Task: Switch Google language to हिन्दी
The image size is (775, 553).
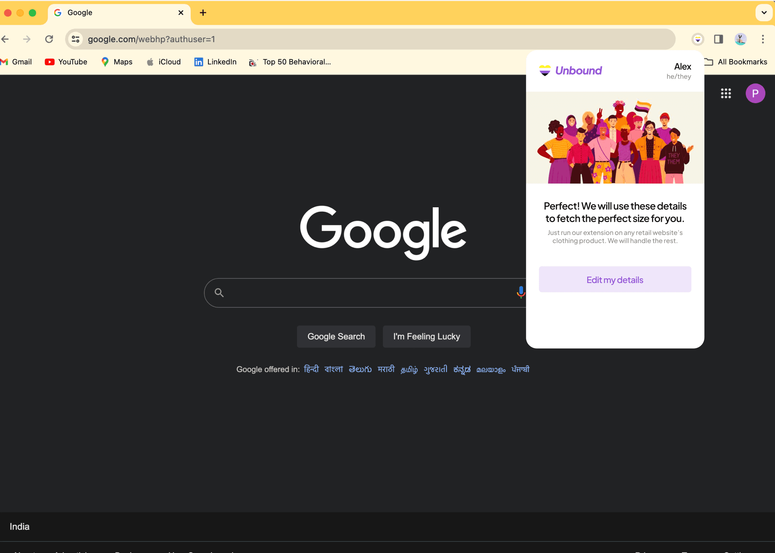Action: [311, 369]
